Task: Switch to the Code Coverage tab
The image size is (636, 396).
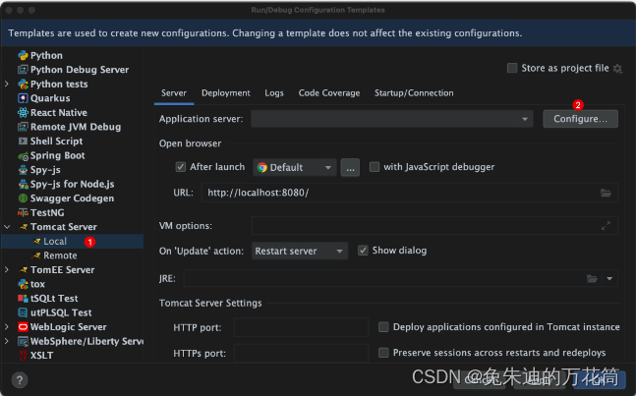Action: (329, 93)
